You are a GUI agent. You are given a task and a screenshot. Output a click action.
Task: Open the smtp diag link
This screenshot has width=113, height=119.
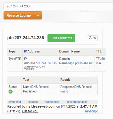pyautogui.click(x=15, y=102)
